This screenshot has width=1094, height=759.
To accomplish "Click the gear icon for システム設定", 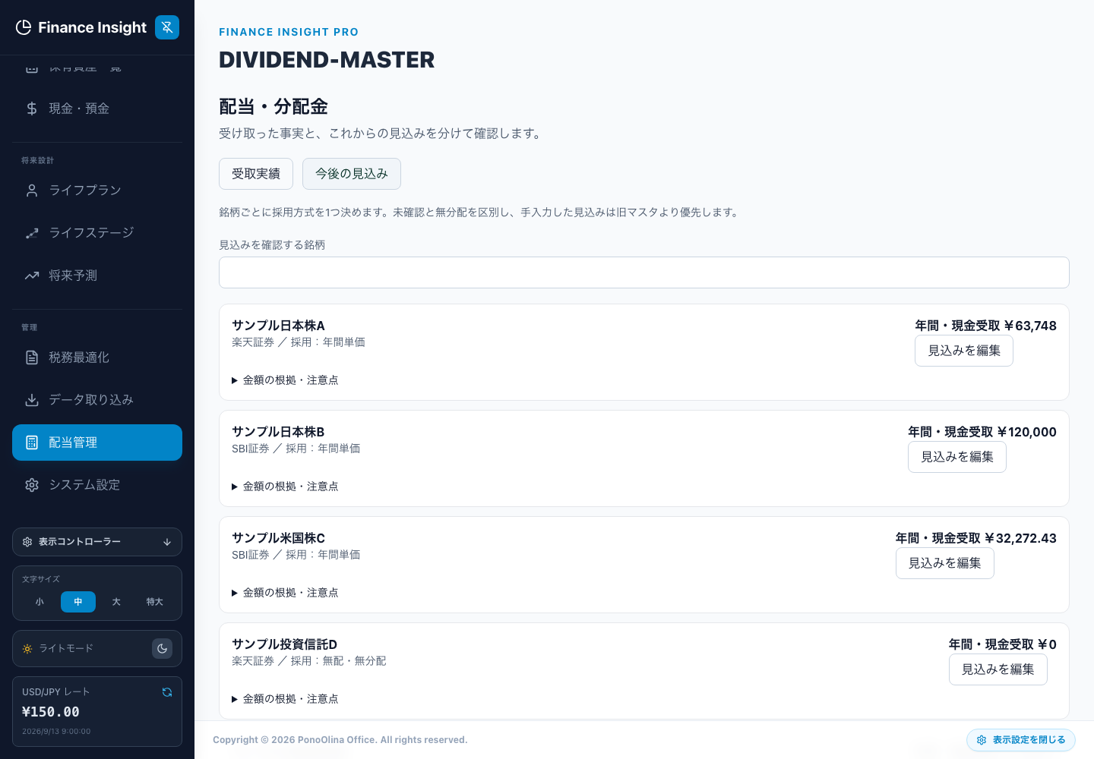I will (x=32, y=485).
